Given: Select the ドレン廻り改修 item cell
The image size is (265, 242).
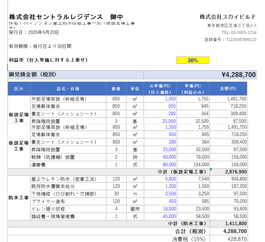Looking at the screenshot, I should tap(68, 209).
